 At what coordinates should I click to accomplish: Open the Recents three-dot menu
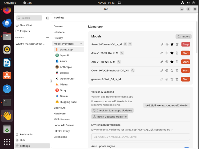click(48, 37)
